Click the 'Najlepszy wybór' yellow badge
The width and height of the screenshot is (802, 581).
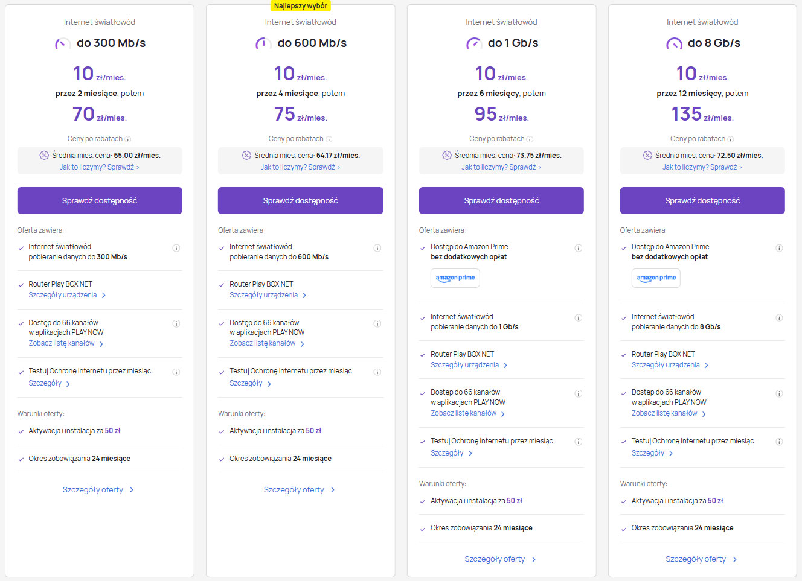pyautogui.click(x=300, y=6)
